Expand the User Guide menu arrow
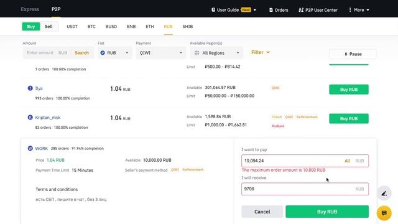Viewport: 398px width, 224px height. coord(255,10)
